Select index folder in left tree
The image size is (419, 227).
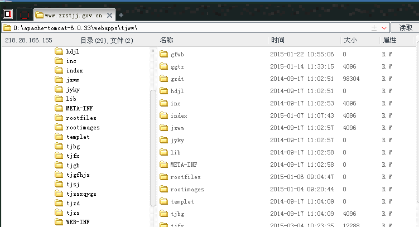coord(69,70)
